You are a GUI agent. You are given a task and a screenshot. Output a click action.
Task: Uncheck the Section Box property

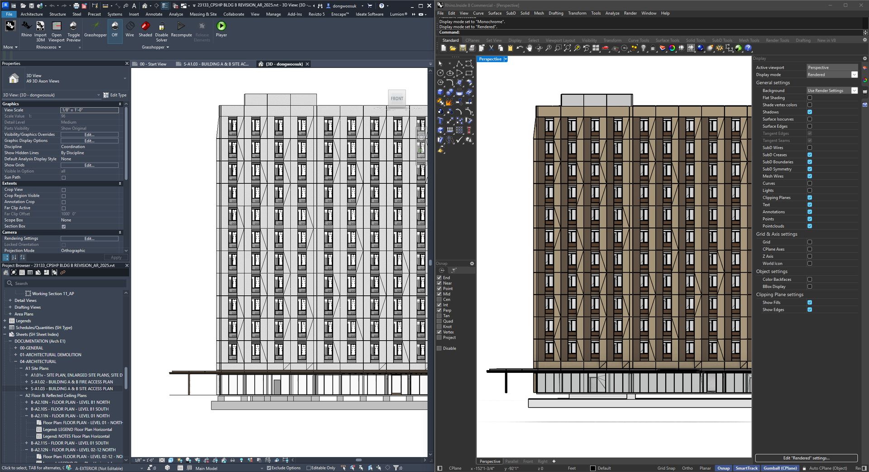coord(63,226)
